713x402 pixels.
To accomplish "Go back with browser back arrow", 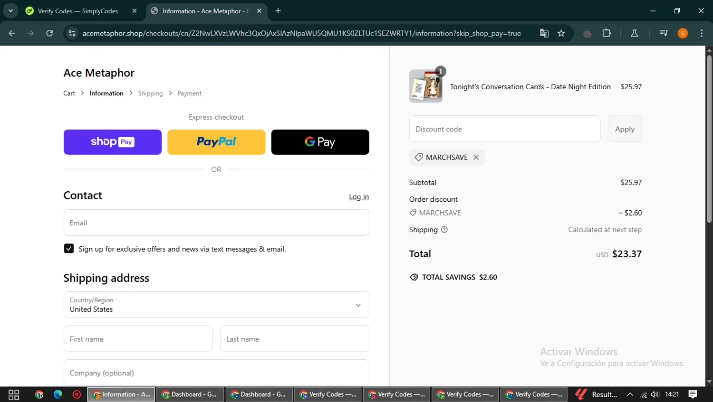I will coord(12,33).
